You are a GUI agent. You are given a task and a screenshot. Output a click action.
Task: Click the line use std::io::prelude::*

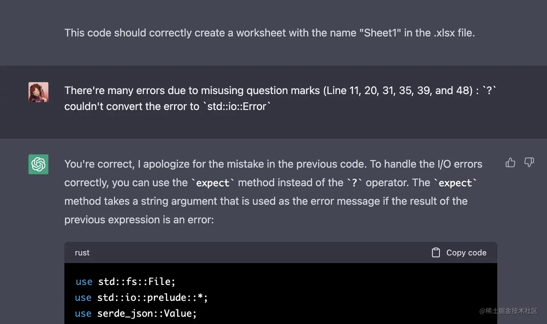click(141, 298)
